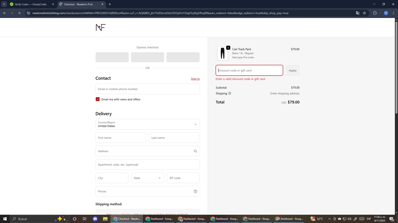The image size is (398, 223).
Task: Open the State dropdown
Action: [148, 178]
